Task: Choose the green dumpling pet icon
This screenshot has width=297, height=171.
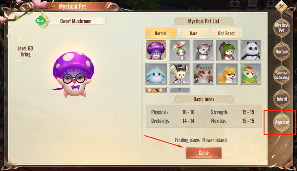Action: click(251, 74)
